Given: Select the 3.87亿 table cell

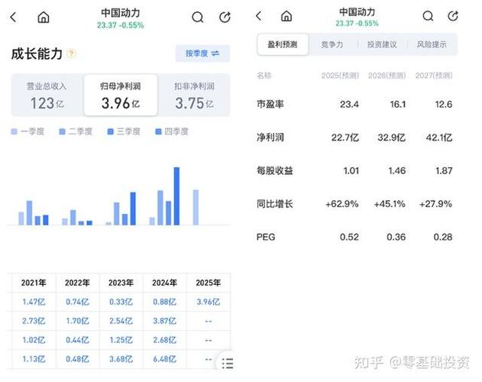Looking at the screenshot, I should pos(165,321).
